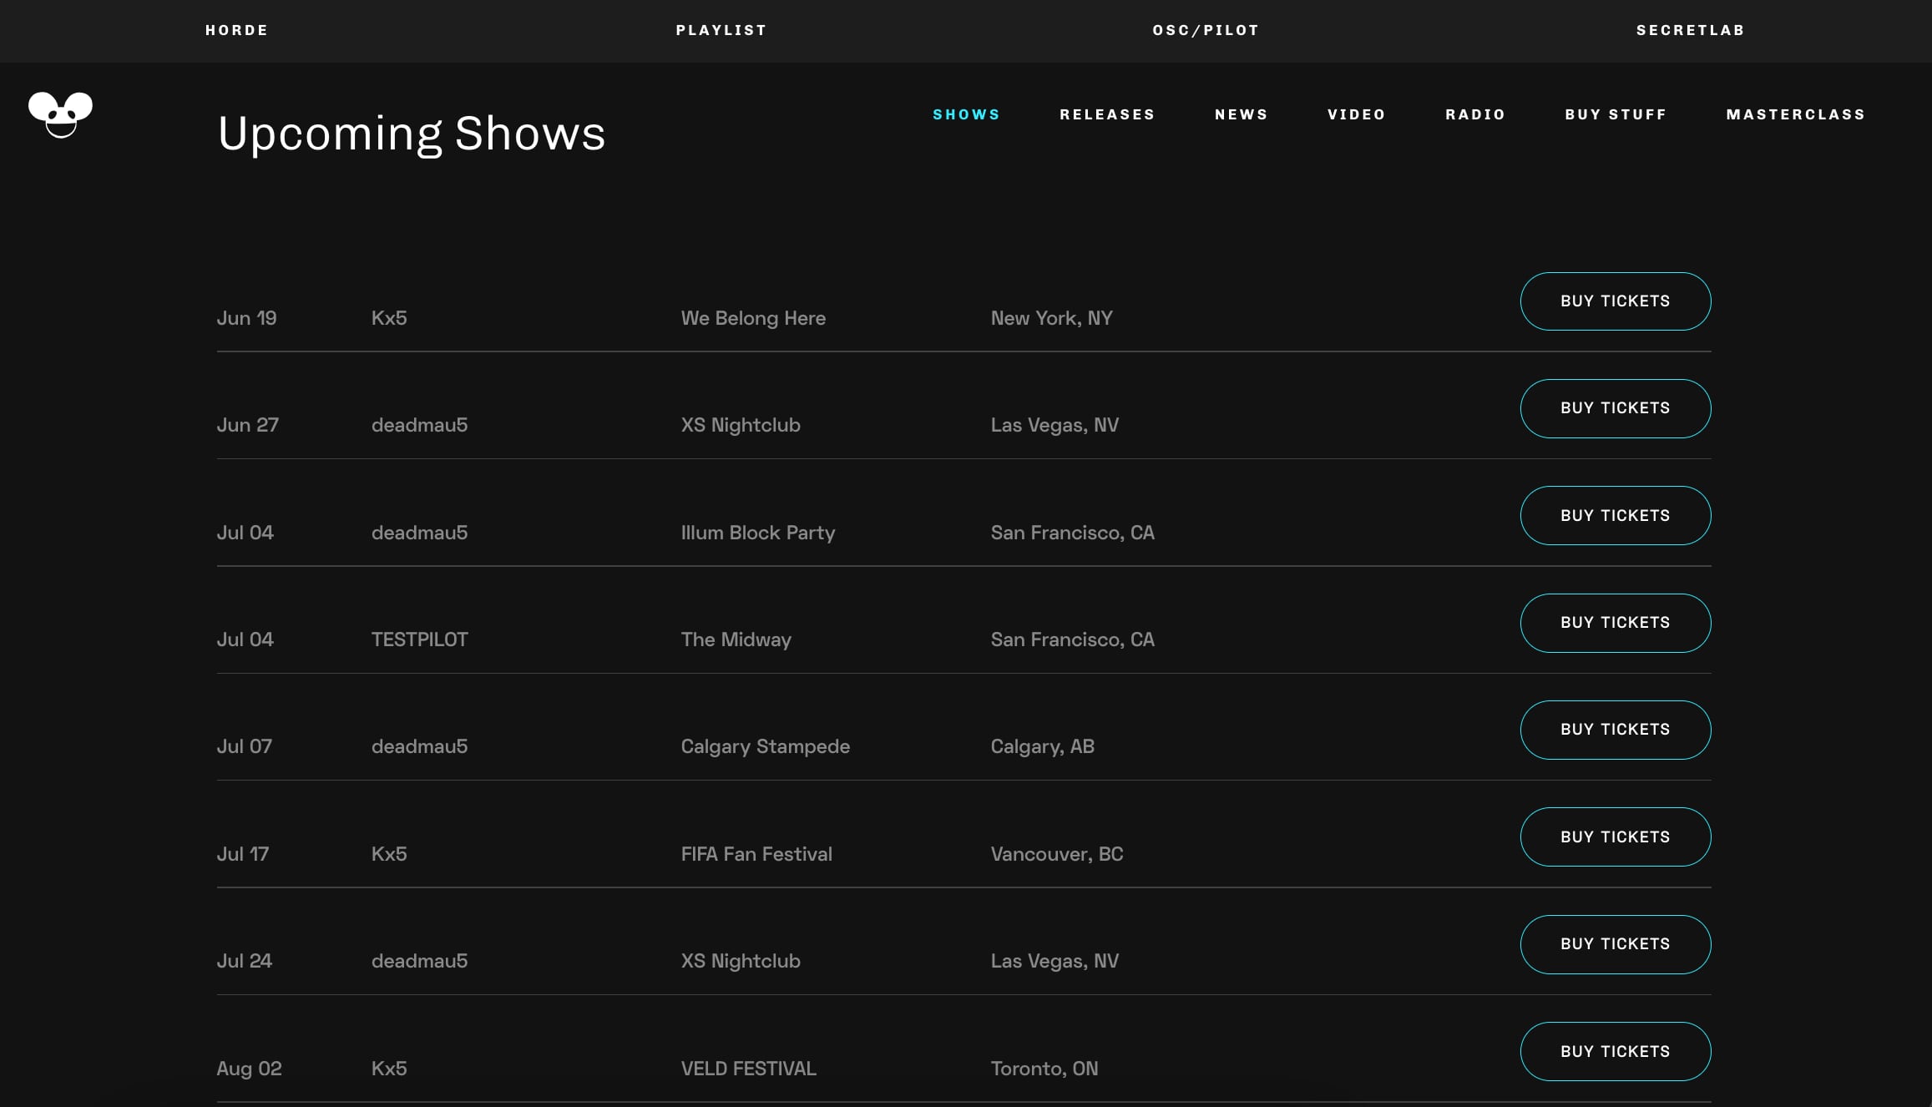Click the 'The Midway' venue text
The image size is (1932, 1107).
(736, 639)
